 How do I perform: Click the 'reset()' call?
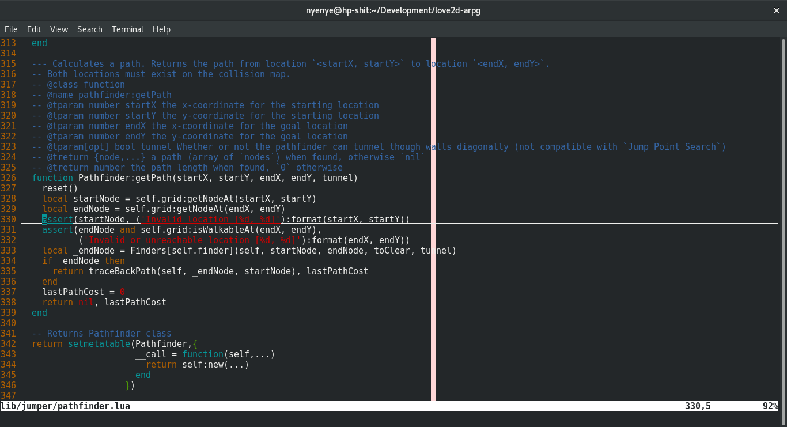click(60, 188)
